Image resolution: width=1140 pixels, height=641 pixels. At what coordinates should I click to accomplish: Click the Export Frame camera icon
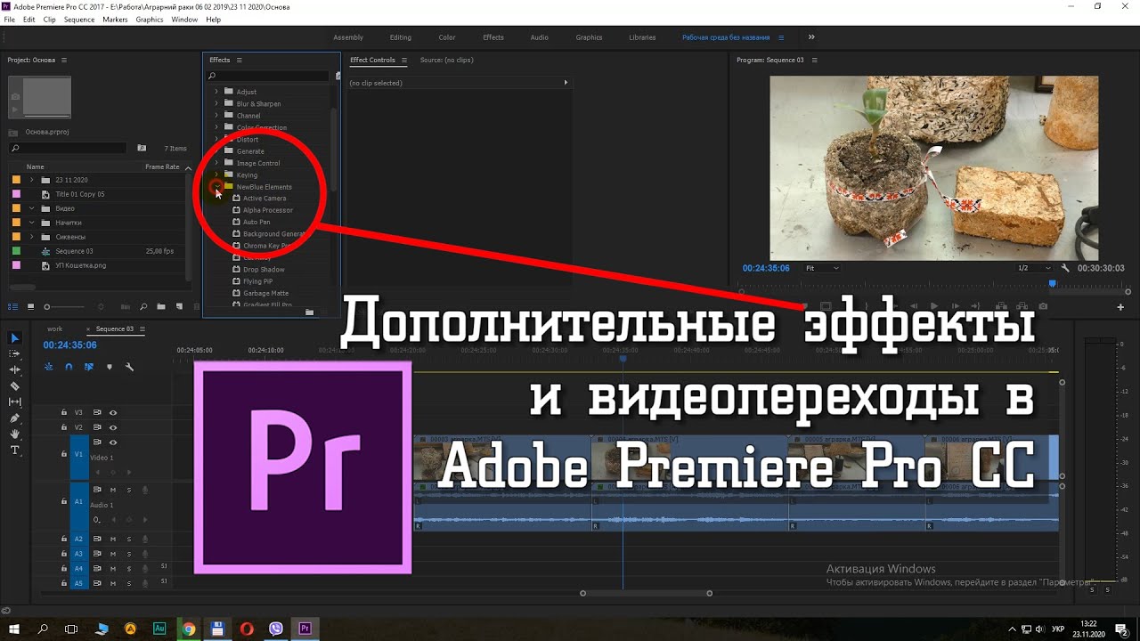[1043, 306]
